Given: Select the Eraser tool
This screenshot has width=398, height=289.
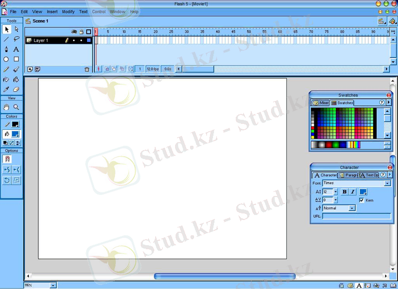Looking at the screenshot, I should (16, 90).
